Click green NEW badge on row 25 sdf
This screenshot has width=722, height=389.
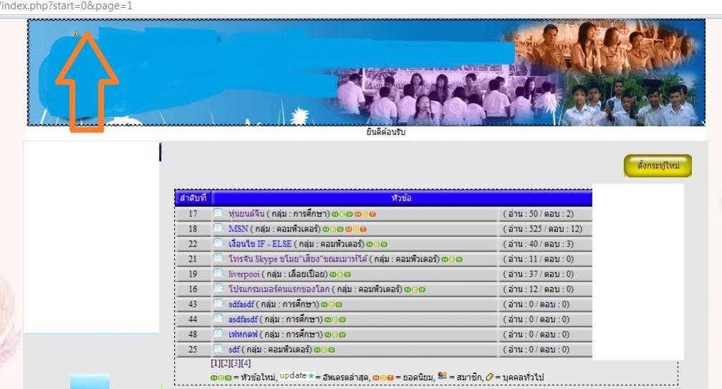(324, 350)
